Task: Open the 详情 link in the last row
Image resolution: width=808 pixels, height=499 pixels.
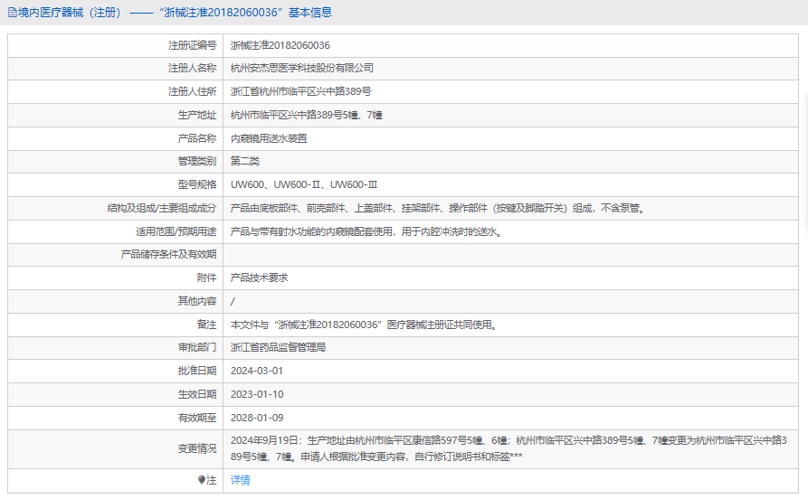Action: tap(240, 480)
